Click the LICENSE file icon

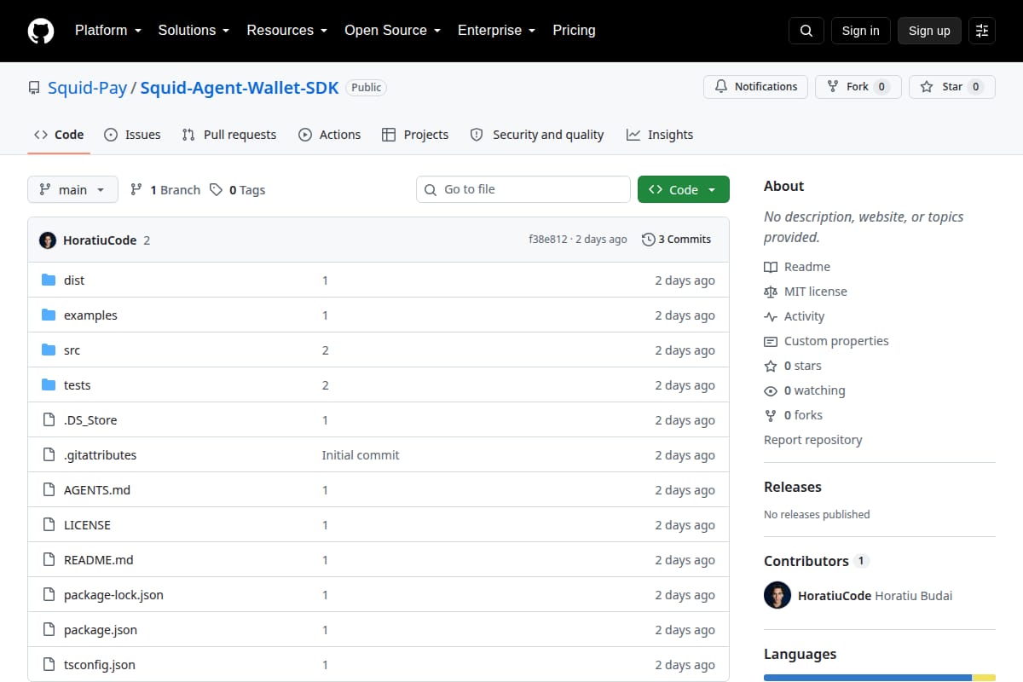pos(49,525)
